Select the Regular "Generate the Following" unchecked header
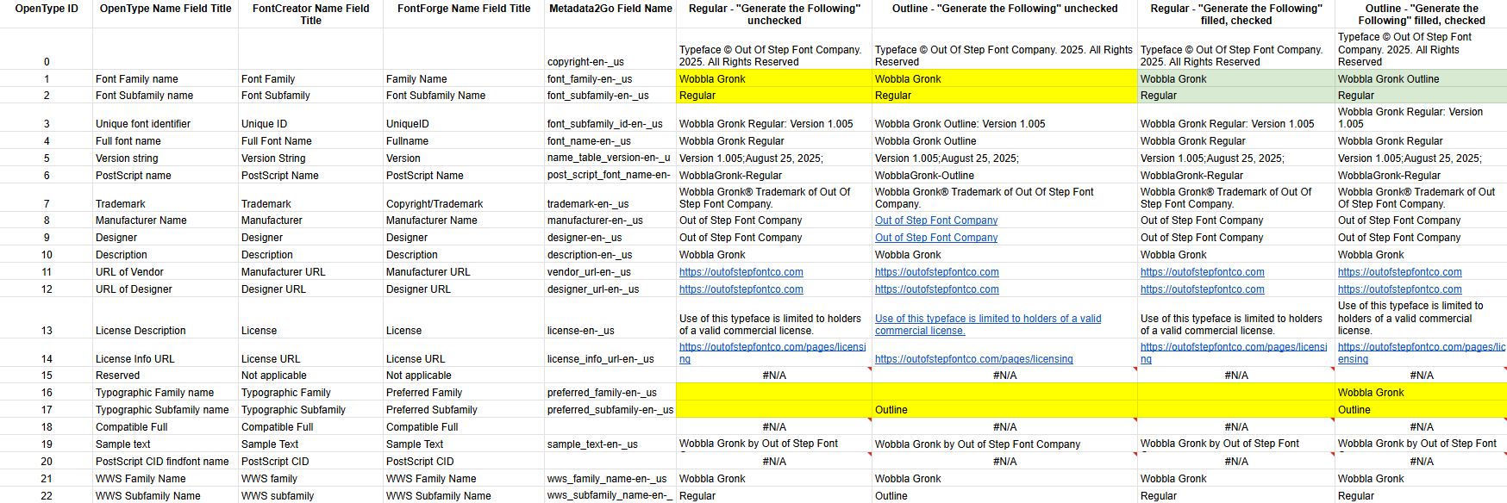Image resolution: width=1507 pixels, height=503 pixels. point(774,15)
